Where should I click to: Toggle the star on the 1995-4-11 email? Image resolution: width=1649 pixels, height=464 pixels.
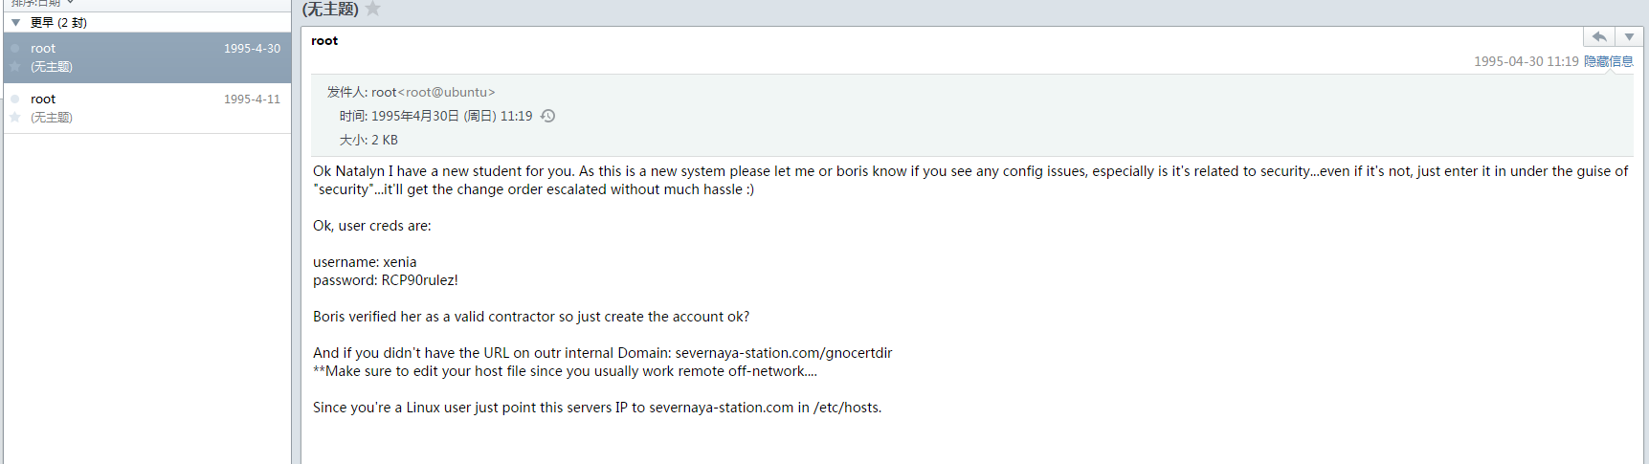15,118
